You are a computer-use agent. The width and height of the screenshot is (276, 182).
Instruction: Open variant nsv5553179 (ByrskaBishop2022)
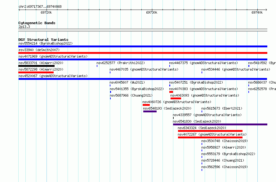click(228, 154)
